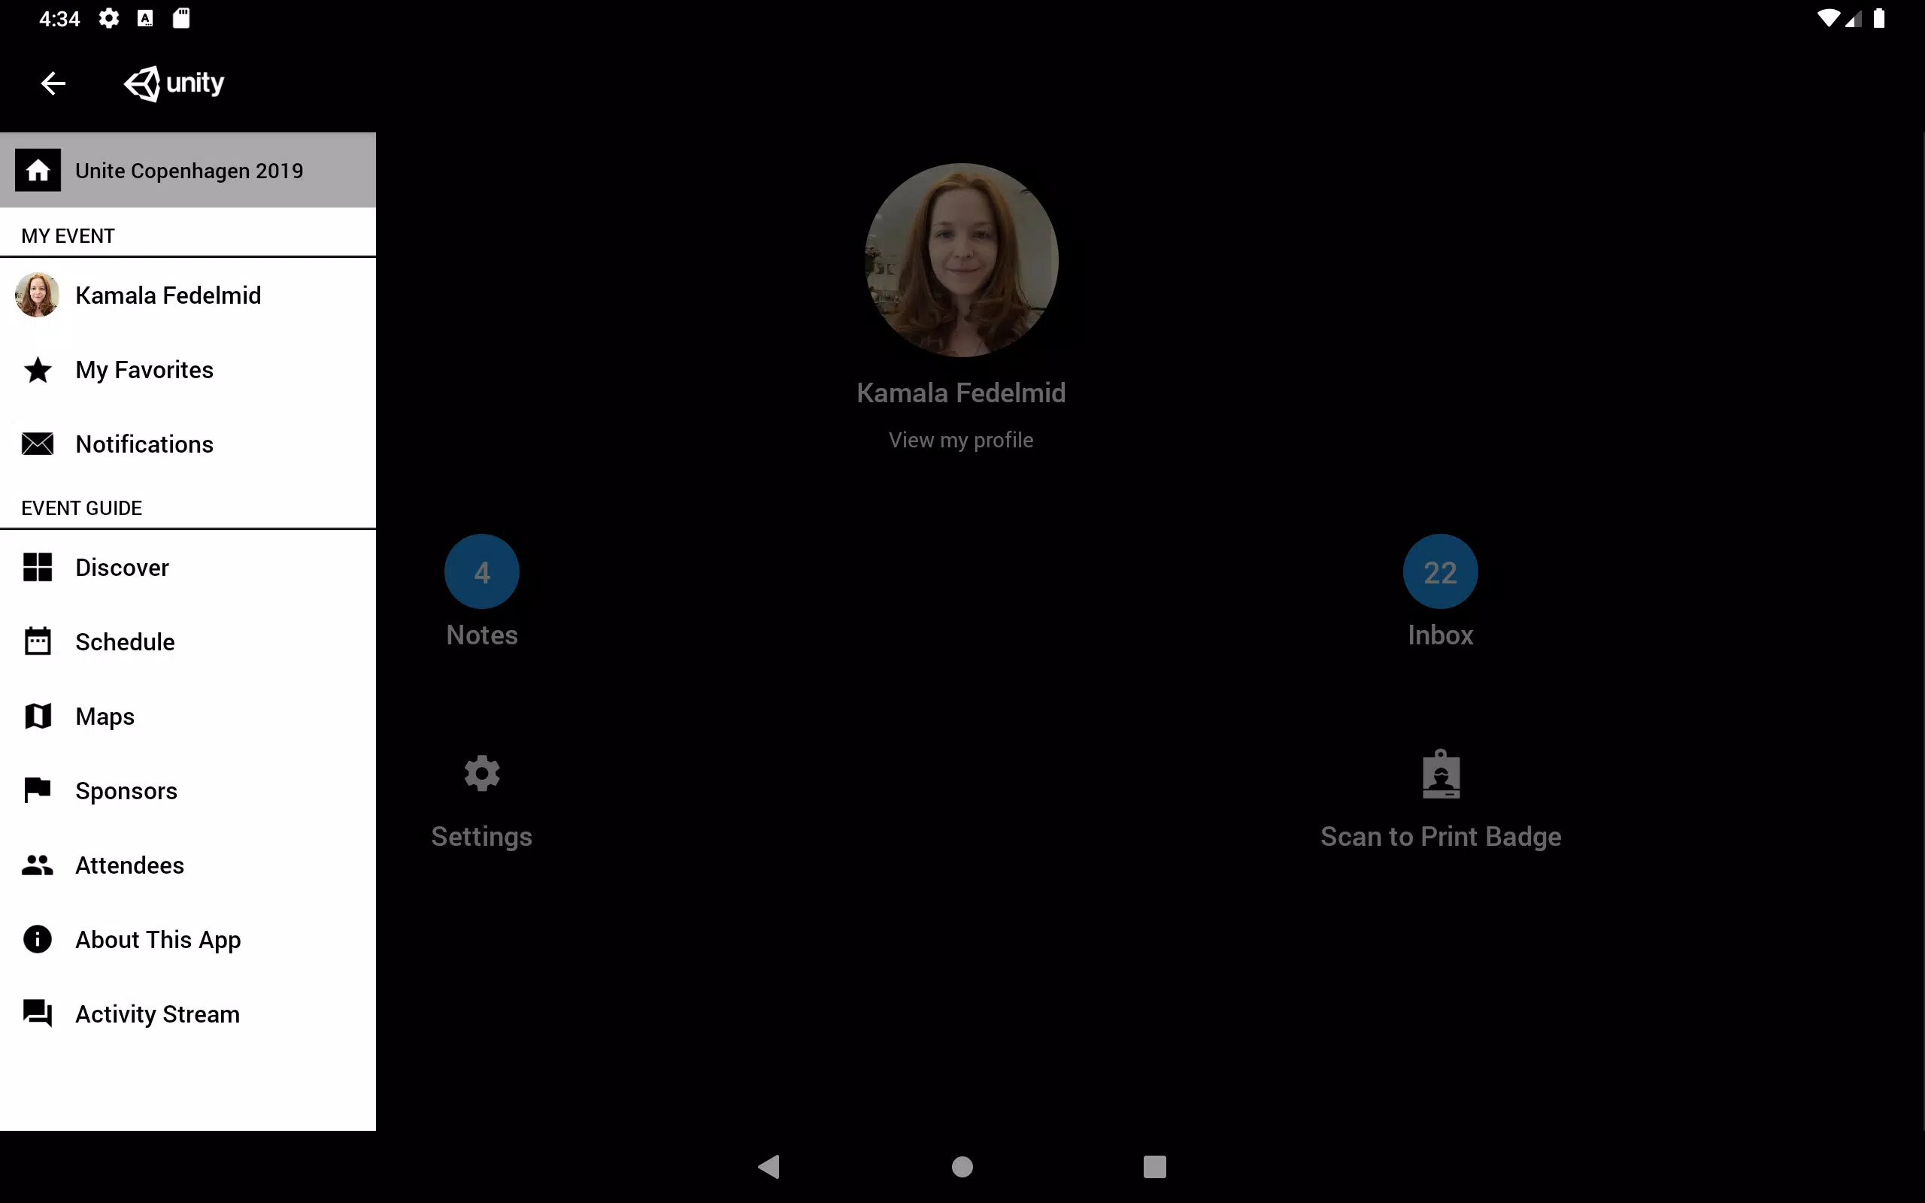Tap the people icon for Attendees
This screenshot has width=1925, height=1203.
pos(38,865)
